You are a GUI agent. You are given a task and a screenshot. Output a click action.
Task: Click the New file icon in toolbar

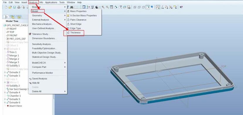[6, 7]
